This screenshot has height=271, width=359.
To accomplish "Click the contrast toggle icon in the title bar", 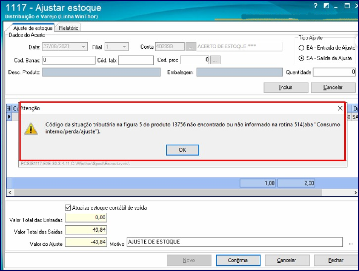I will [x=326, y=6].
